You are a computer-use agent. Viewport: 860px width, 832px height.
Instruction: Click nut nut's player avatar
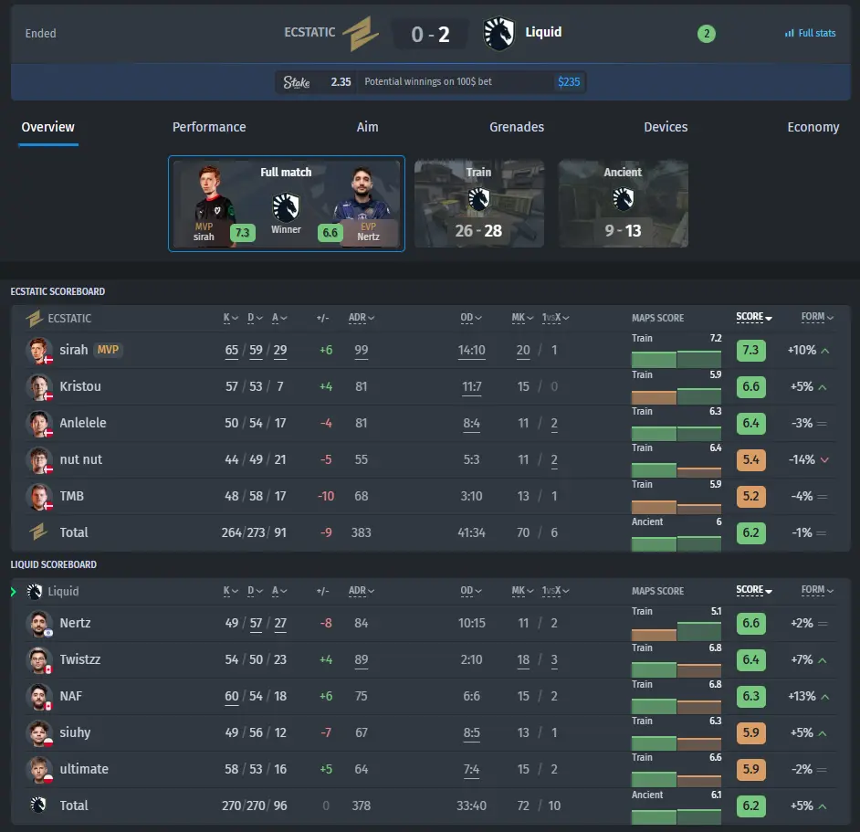click(39, 460)
